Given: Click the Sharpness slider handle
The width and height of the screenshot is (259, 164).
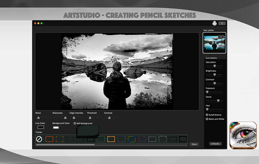Looking at the screenshot, I should [x=66, y=117].
